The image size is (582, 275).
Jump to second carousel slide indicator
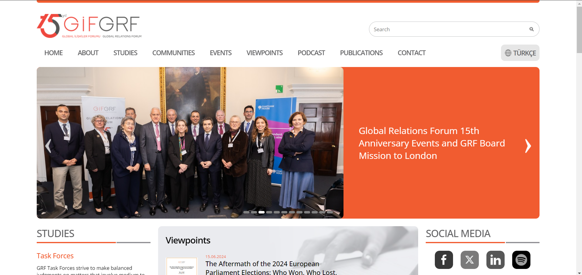[254, 212]
